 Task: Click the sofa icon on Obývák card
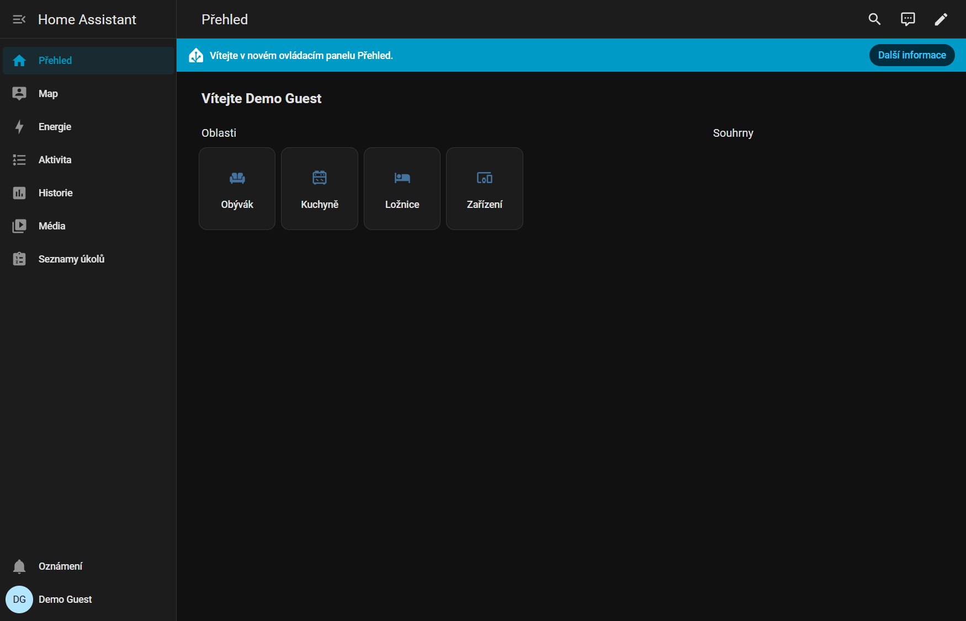[x=237, y=178]
